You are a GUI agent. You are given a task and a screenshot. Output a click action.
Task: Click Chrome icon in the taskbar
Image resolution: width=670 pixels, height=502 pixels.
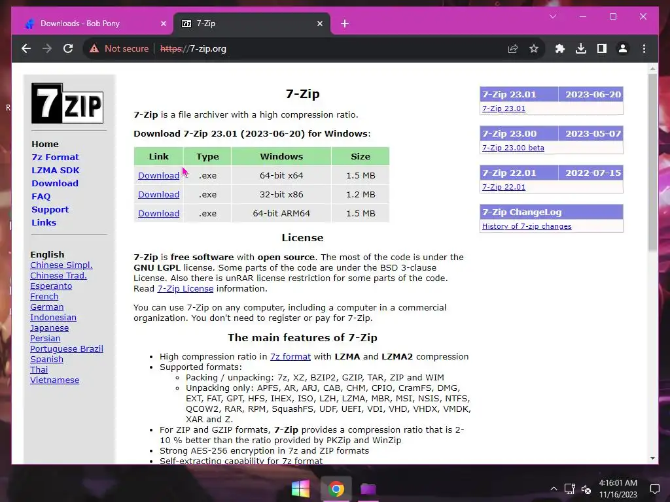pos(336,489)
